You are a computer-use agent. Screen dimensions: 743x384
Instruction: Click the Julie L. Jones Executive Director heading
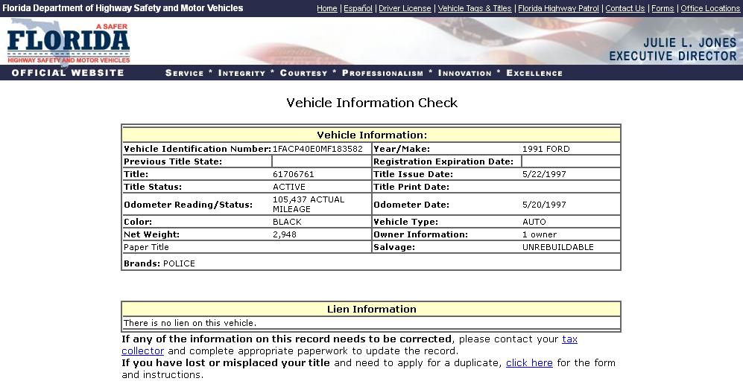[673, 50]
